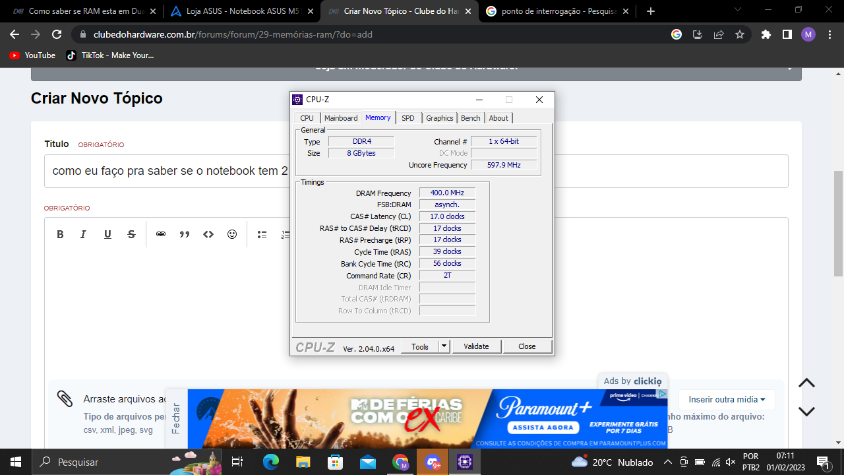Switch to CPU-Z in the taskbar
Image resolution: width=844 pixels, height=475 pixels.
[x=465, y=462]
